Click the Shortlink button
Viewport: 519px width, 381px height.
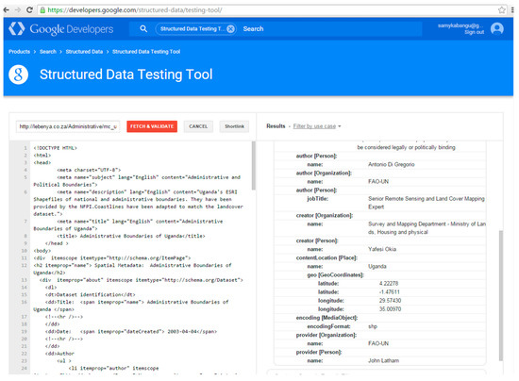234,126
